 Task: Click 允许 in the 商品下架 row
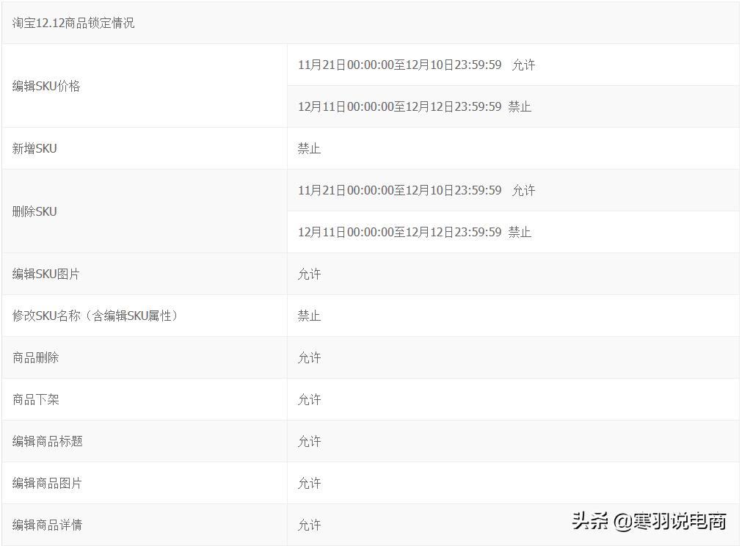(310, 399)
